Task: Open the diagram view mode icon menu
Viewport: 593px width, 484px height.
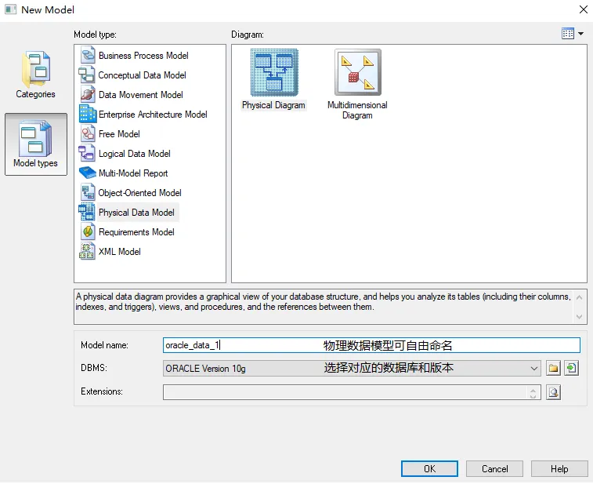Action: coord(573,34)
